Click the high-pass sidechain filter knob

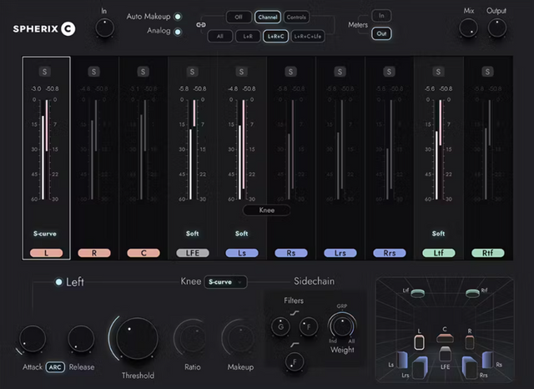pos(294,361)
